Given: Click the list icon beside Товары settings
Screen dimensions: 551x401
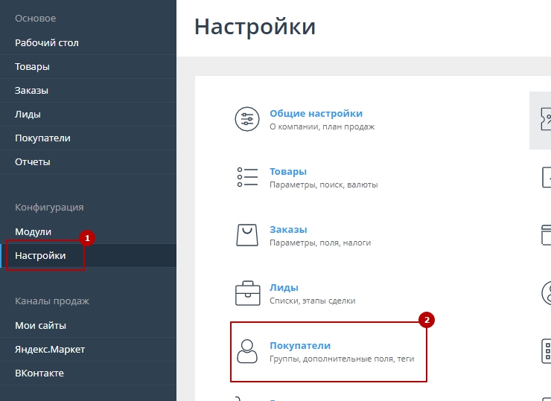Looking at the screenshot, I should (x=246, y=177).
